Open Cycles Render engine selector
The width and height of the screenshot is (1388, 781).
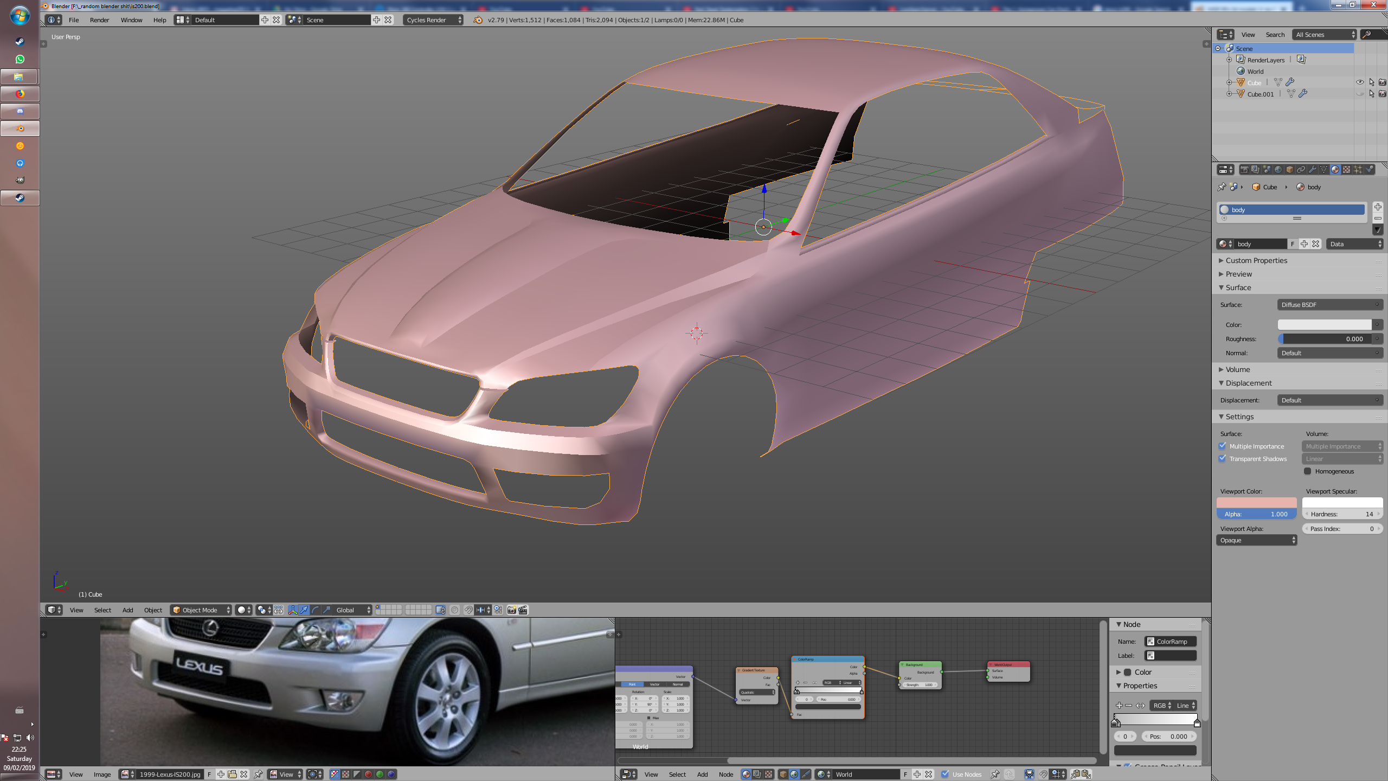tap(433, 20)
